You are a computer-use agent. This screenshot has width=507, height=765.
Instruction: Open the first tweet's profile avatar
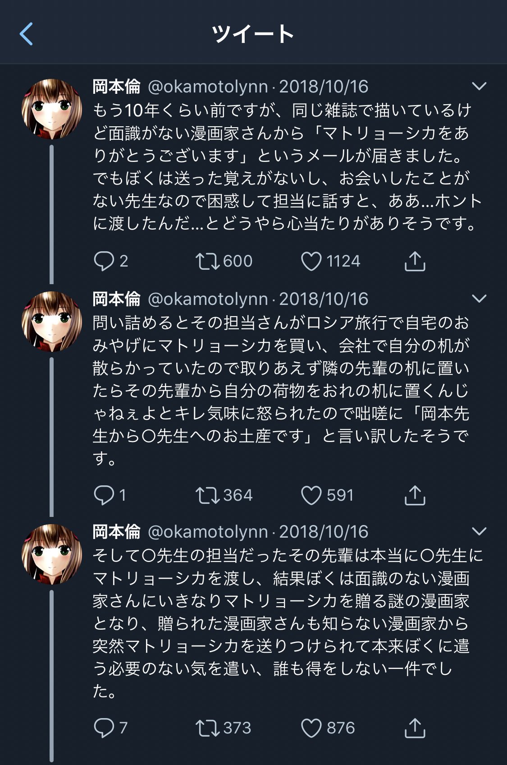52,109
